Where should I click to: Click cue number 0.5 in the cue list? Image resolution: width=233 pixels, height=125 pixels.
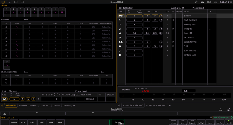(121, 16)
